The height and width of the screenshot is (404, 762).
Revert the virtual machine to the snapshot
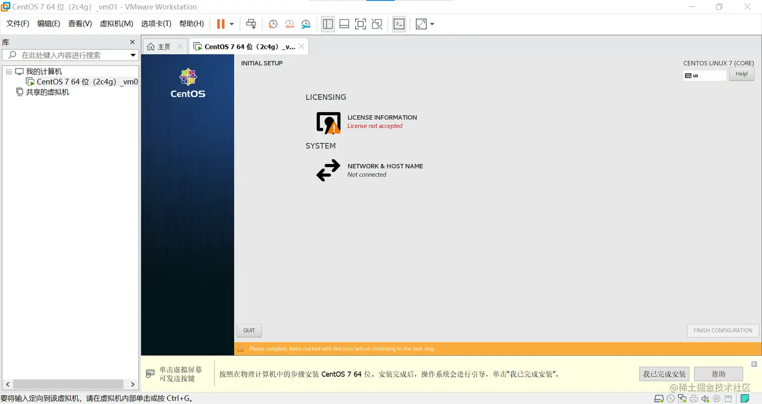click(289, 24)
